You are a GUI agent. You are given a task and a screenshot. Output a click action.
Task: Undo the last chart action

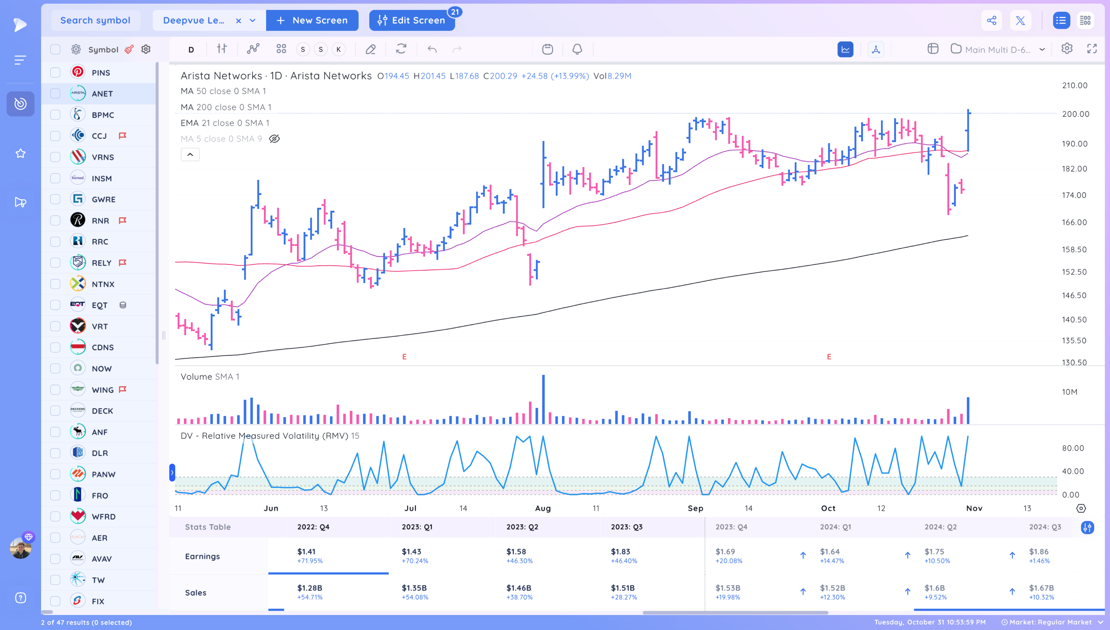pos(432,49)
